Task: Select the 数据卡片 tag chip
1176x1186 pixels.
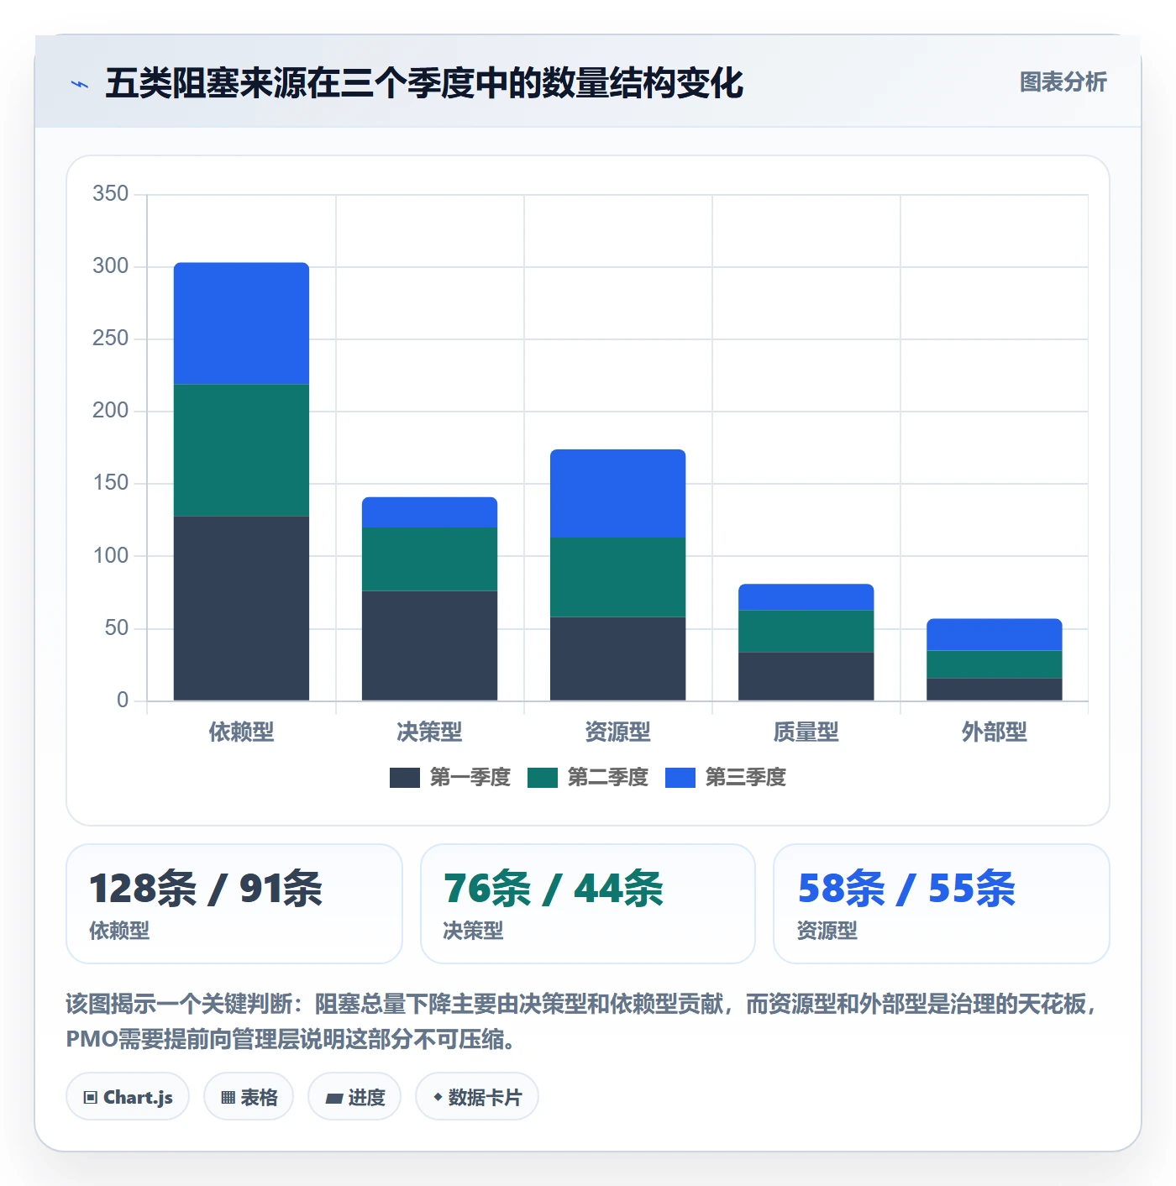Action: click(477, 1097)
